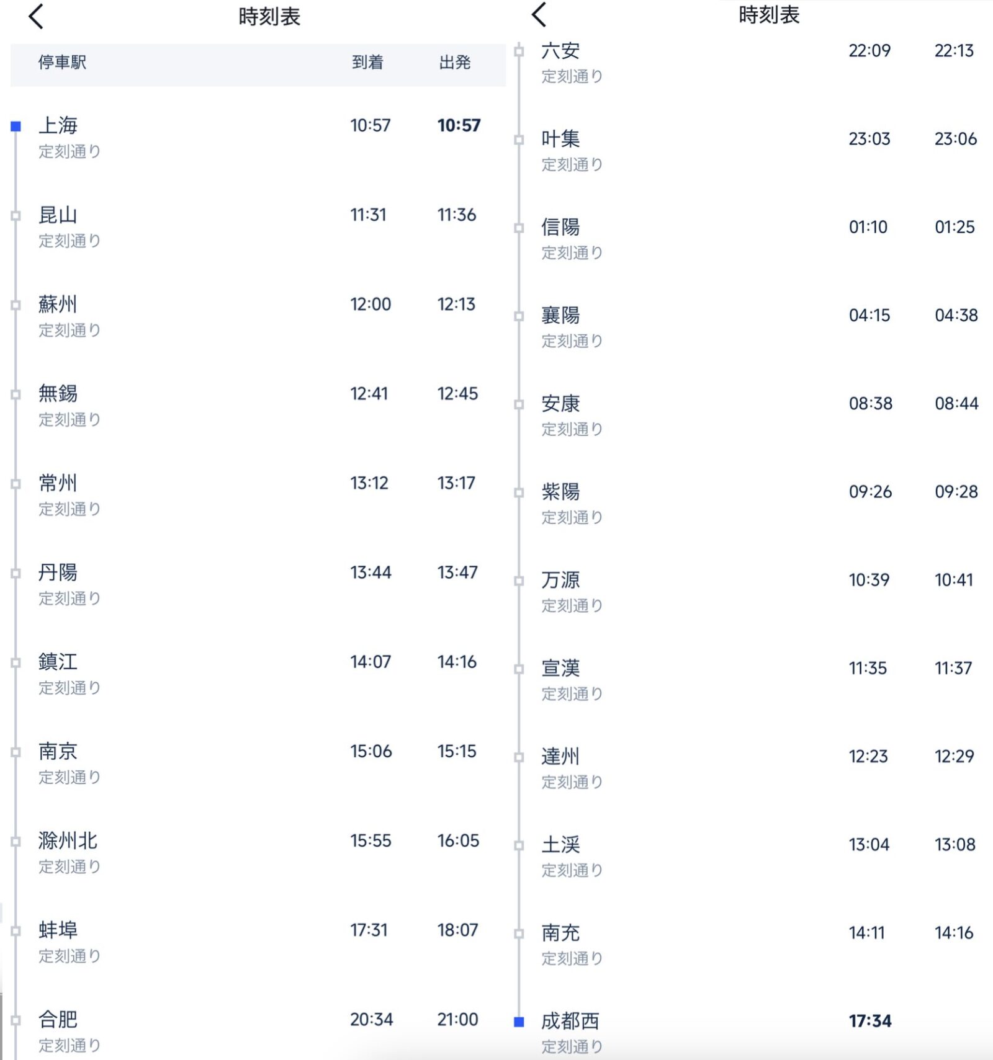The image size is (993, 1060).
Task: Open the 達州 station entry
Action: [x=560, y=757]
